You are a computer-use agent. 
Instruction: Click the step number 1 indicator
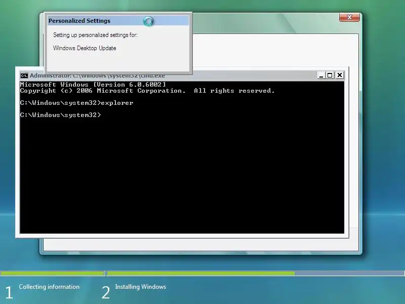(9, 292)
